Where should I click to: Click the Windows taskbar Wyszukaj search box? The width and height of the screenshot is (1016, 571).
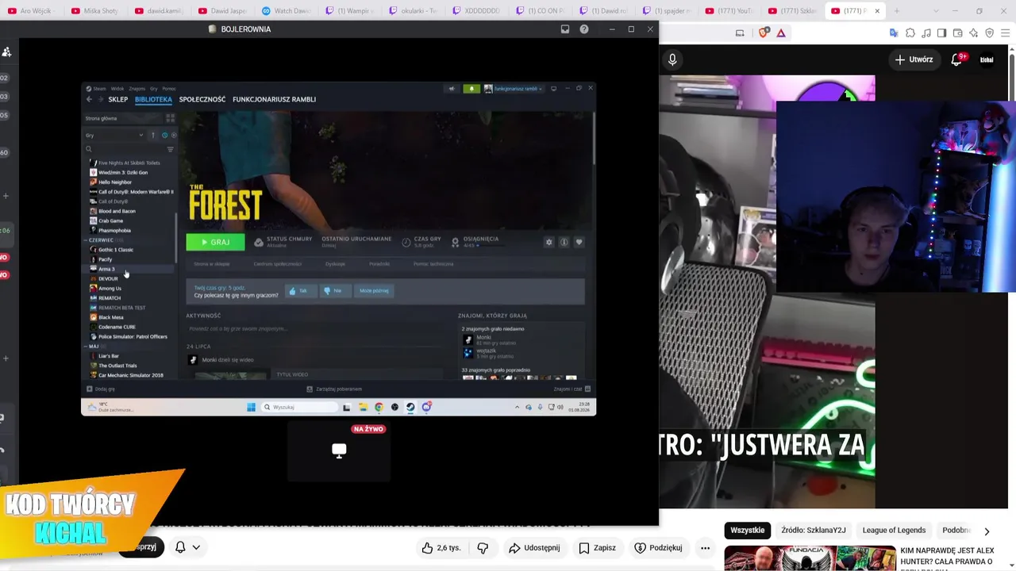299,407
